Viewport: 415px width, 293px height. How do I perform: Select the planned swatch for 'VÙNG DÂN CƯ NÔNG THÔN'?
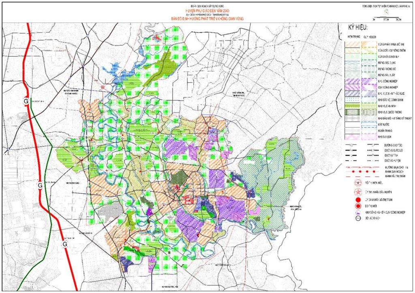369,51
